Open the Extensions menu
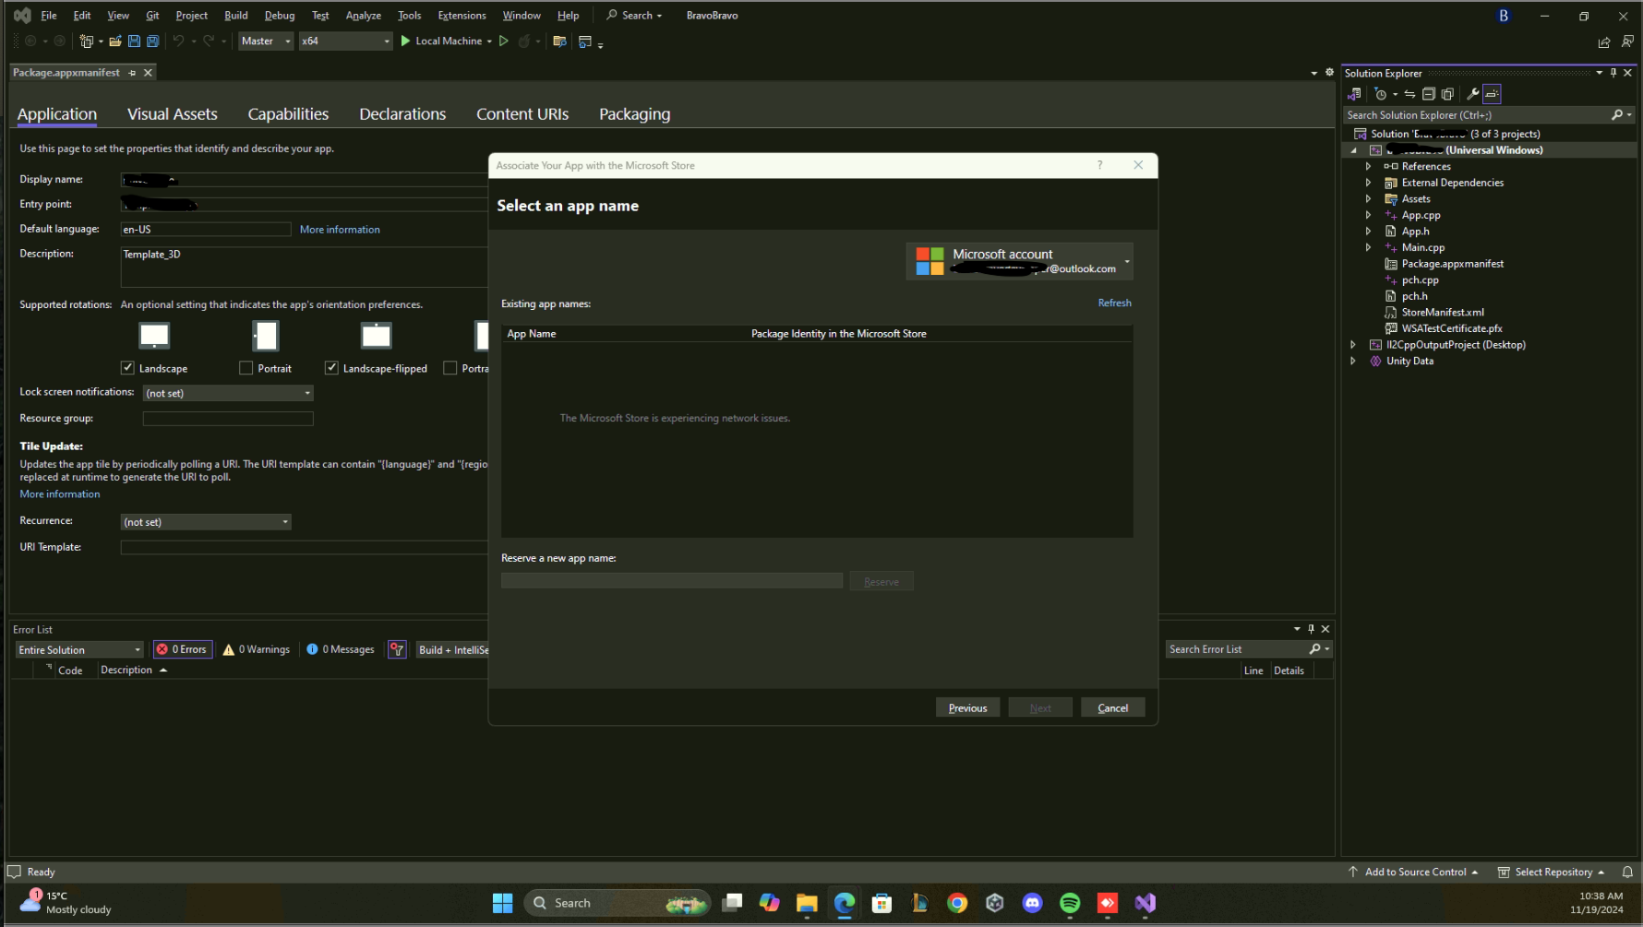This screenshot has width=1643, height=927. pos(462,16)
